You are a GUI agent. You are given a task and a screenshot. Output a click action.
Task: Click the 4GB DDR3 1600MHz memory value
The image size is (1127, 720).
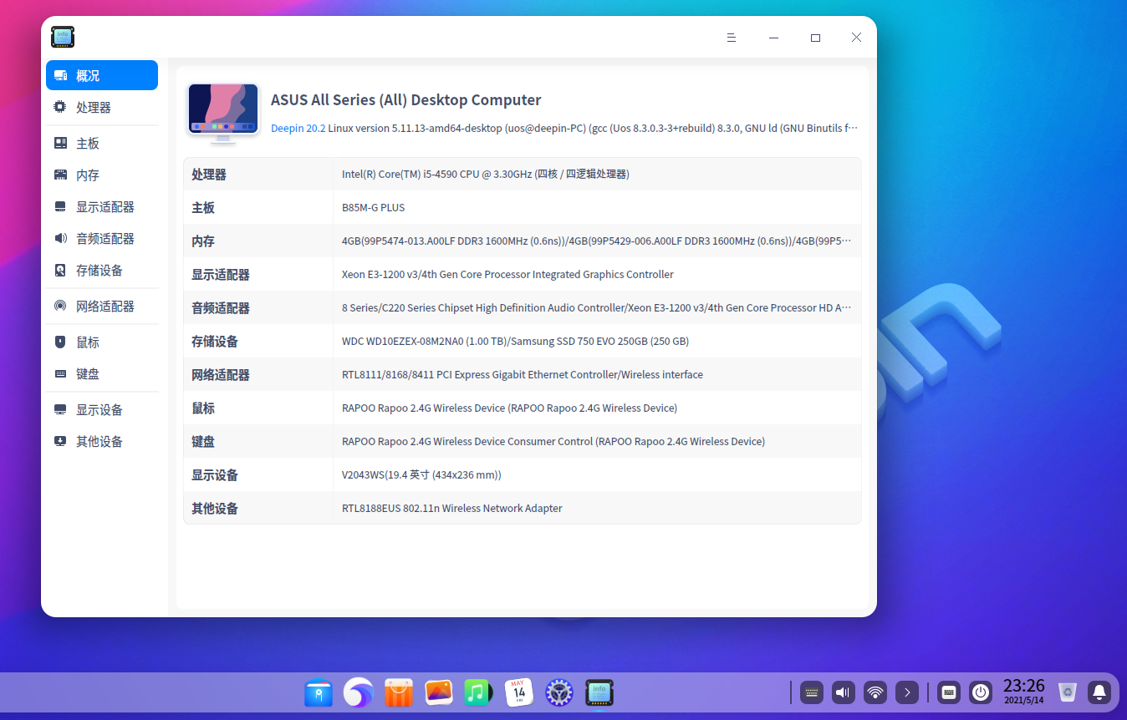point(597,241)
